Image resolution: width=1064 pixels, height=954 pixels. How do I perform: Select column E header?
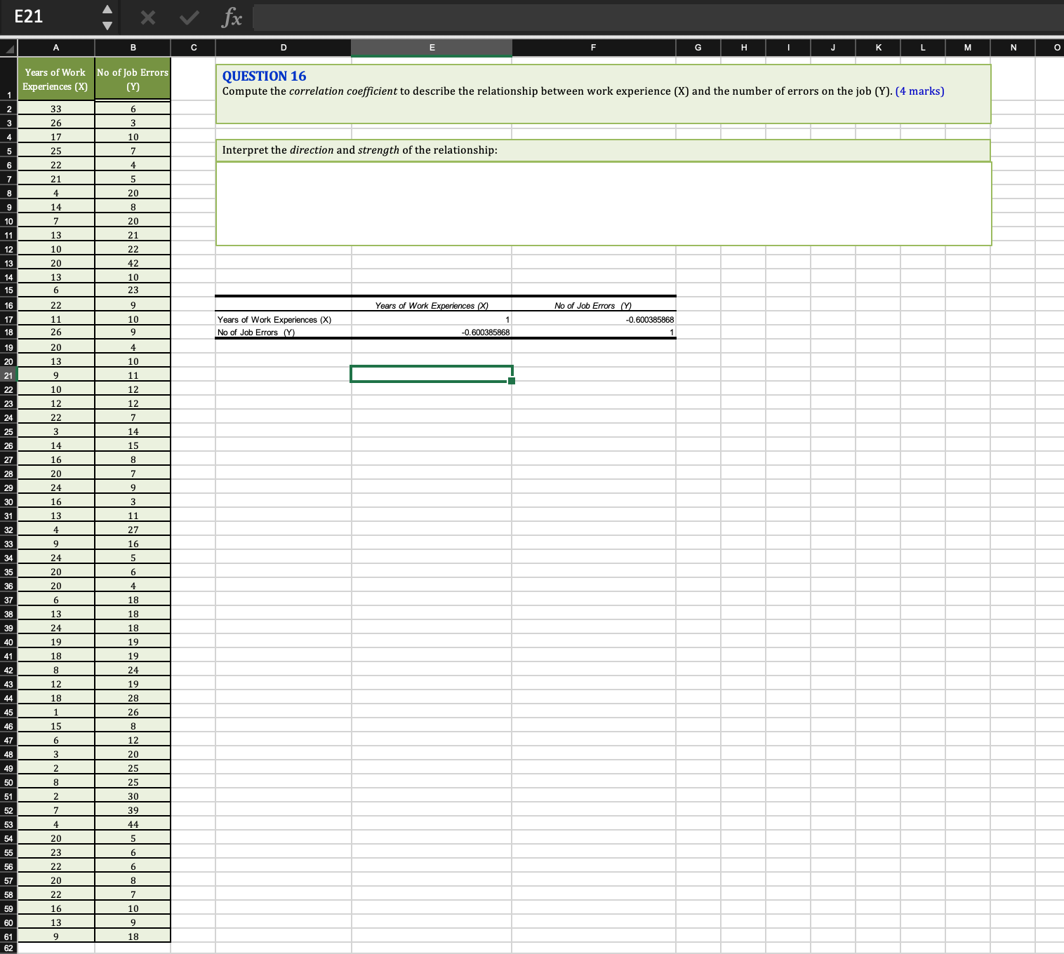(431, 47)
